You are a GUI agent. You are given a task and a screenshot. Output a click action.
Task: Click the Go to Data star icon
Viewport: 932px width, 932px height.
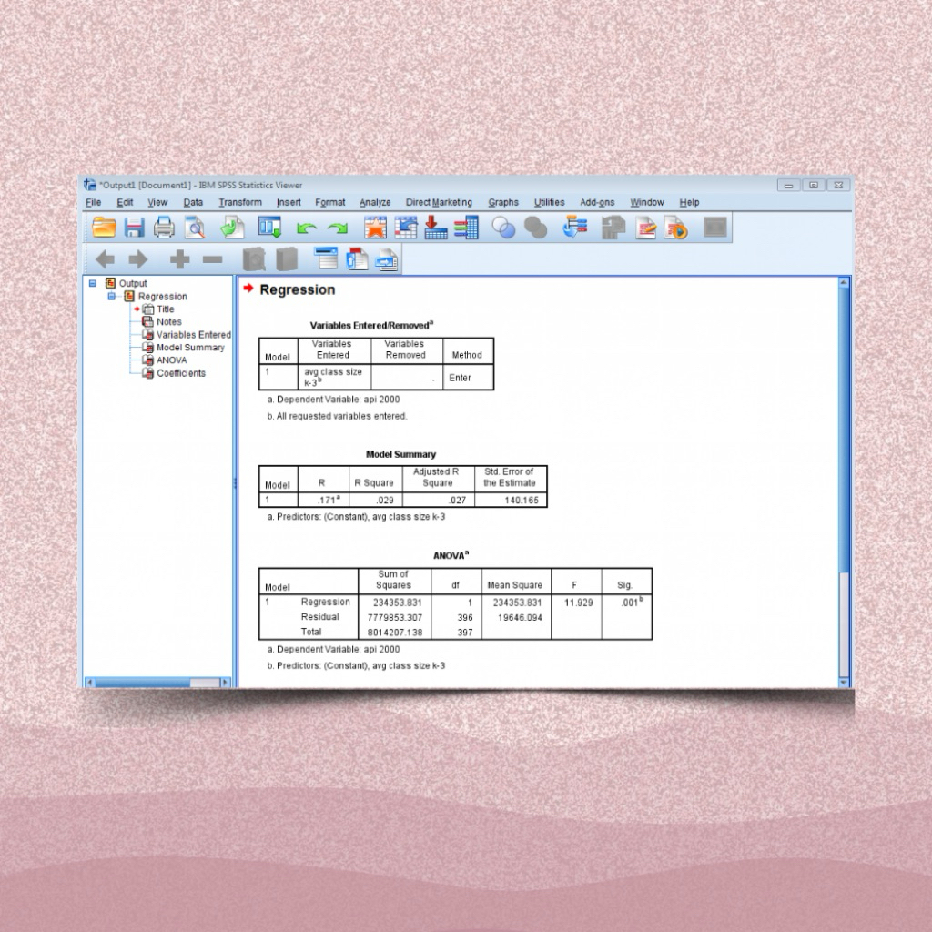pos(375,227)
